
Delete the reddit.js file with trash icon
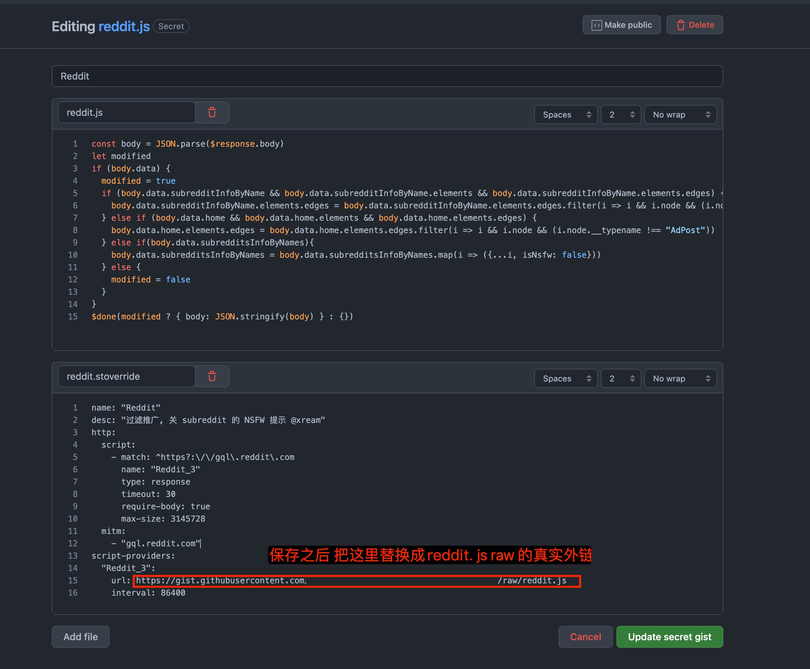click(212, 112)
